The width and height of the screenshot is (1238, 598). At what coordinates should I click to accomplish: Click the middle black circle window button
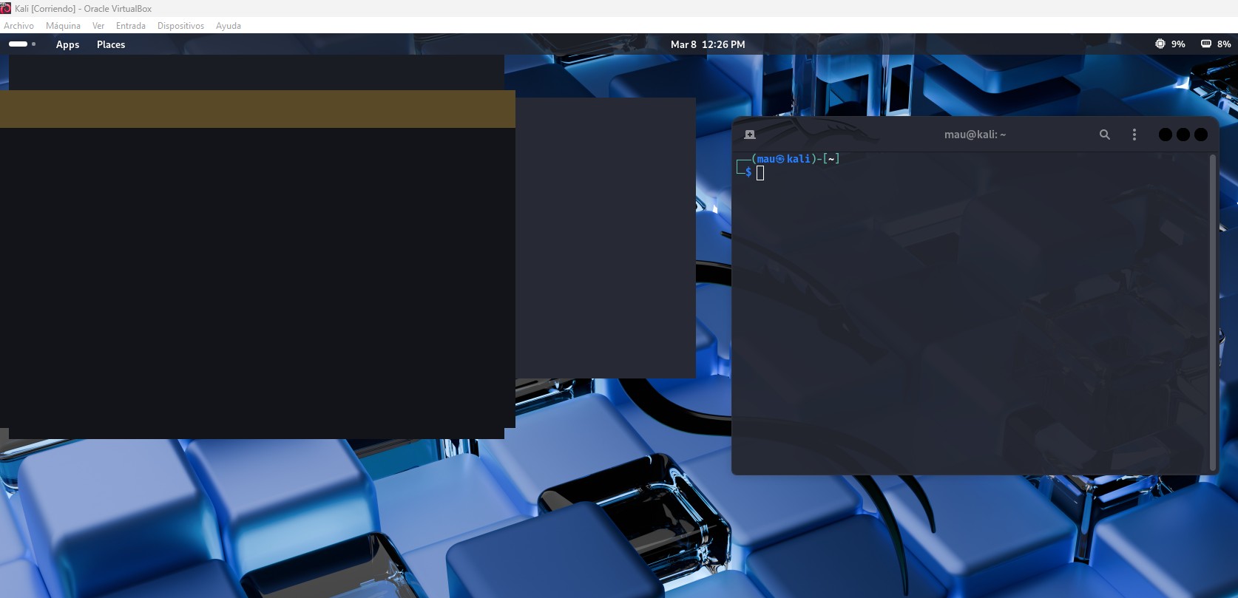tap(1183, 135)
